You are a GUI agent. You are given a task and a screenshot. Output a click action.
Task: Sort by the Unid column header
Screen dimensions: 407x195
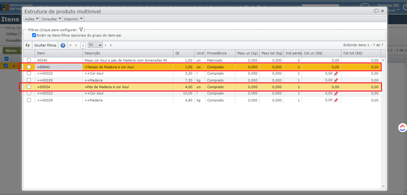(x=199, y=53)
